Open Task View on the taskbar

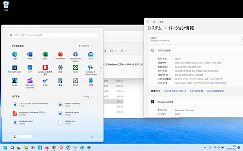point(19,148)
